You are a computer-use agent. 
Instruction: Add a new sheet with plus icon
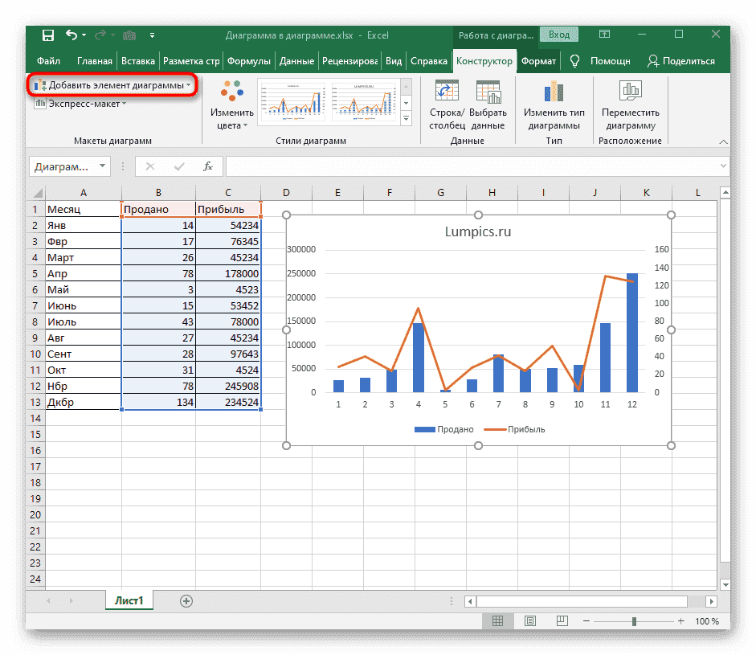tap(186, 600)
